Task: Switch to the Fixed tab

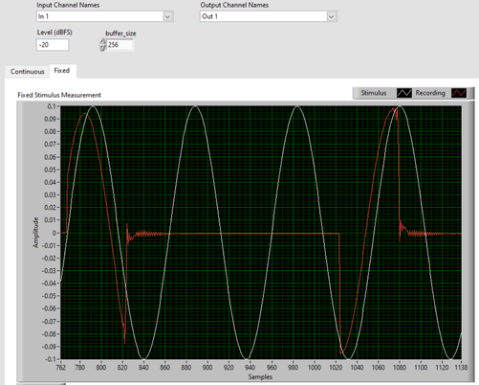Action: pos(62,71)
